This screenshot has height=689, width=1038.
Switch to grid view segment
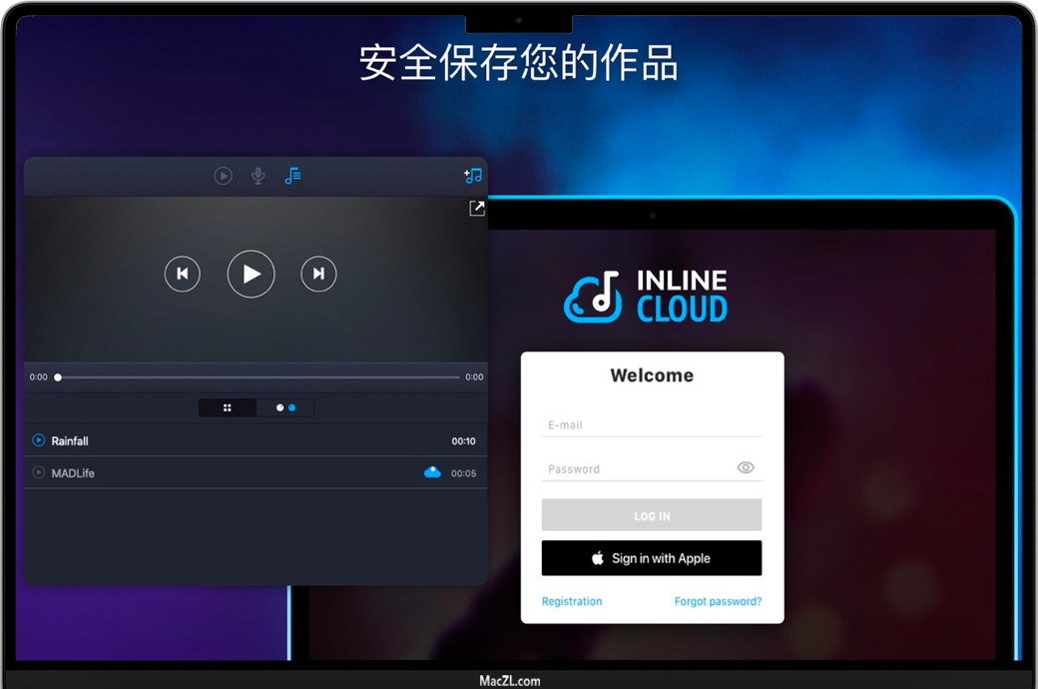point(228,407)
